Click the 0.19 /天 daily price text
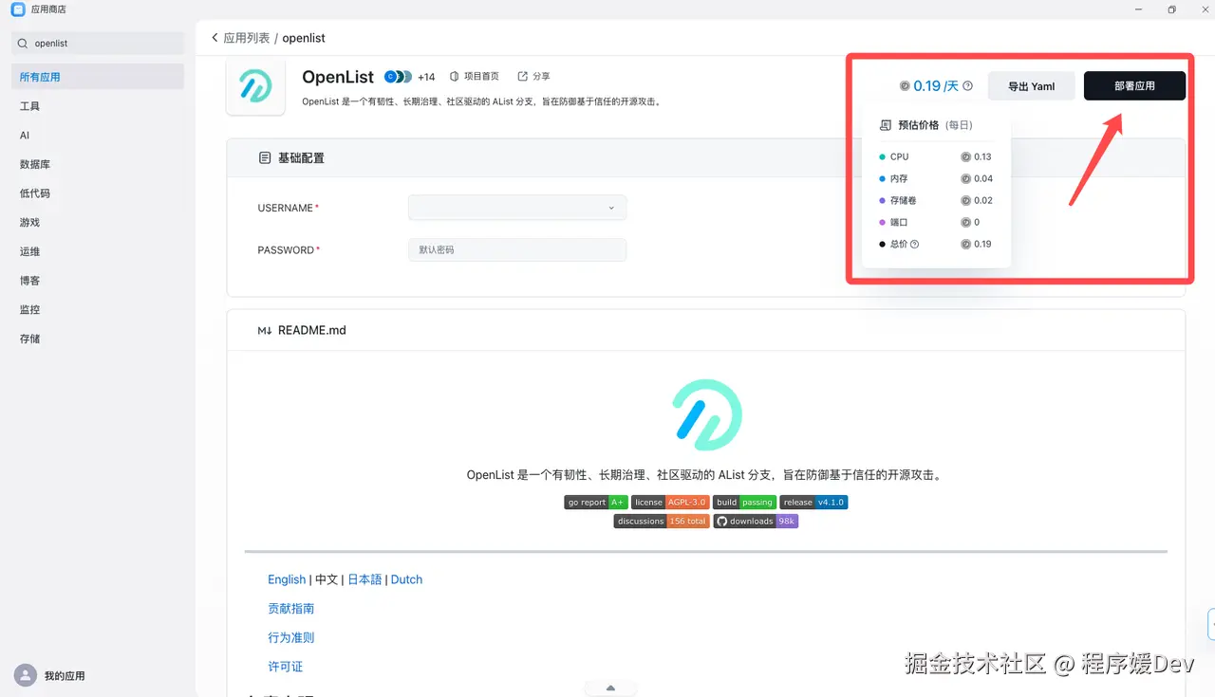The width and height of the screenshot is (1215, 697). point(936,85)
